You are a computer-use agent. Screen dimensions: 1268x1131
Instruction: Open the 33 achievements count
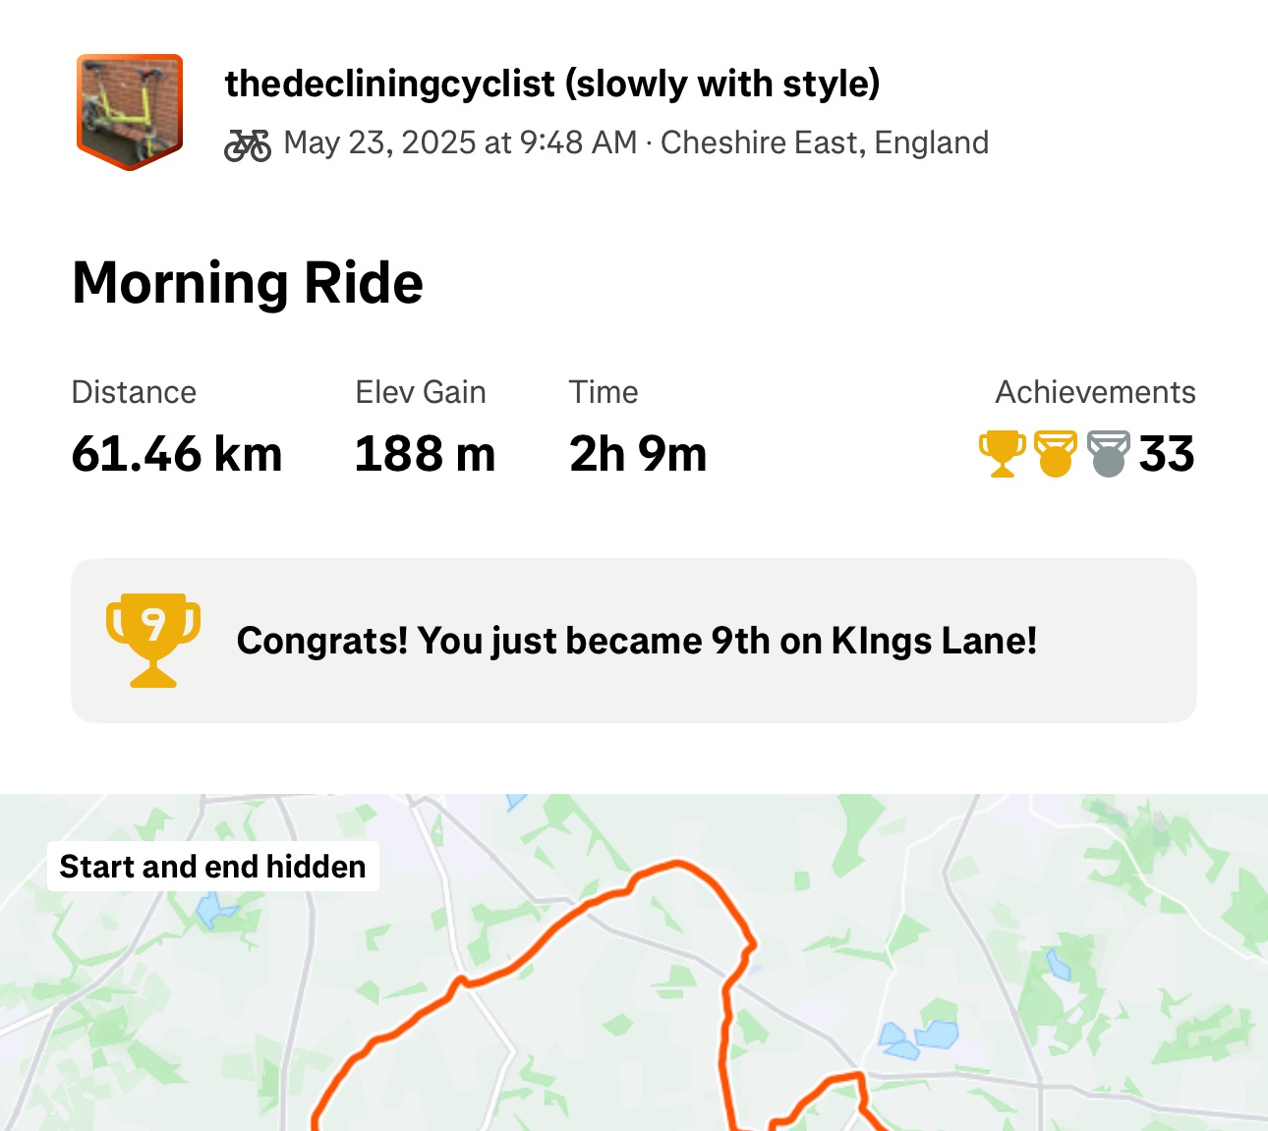pyautogui.click(x=1167, y=454)
